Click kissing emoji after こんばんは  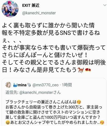point(79,102)
